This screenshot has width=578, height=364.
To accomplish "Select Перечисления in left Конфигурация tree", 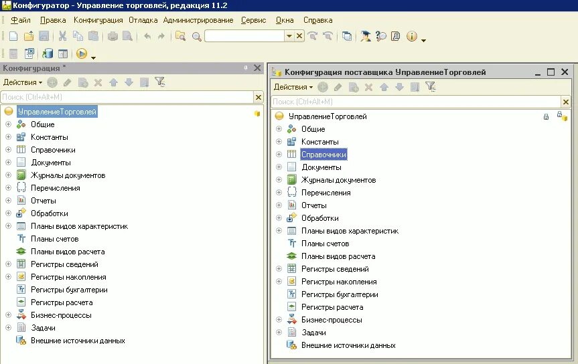I will point(56,188).
